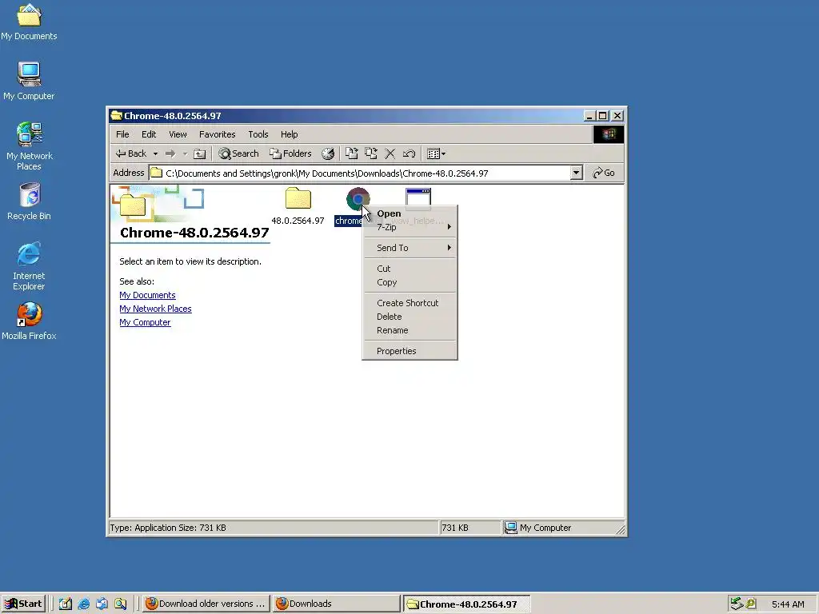Click Show Desktop quick launch icon

point(66,604)
